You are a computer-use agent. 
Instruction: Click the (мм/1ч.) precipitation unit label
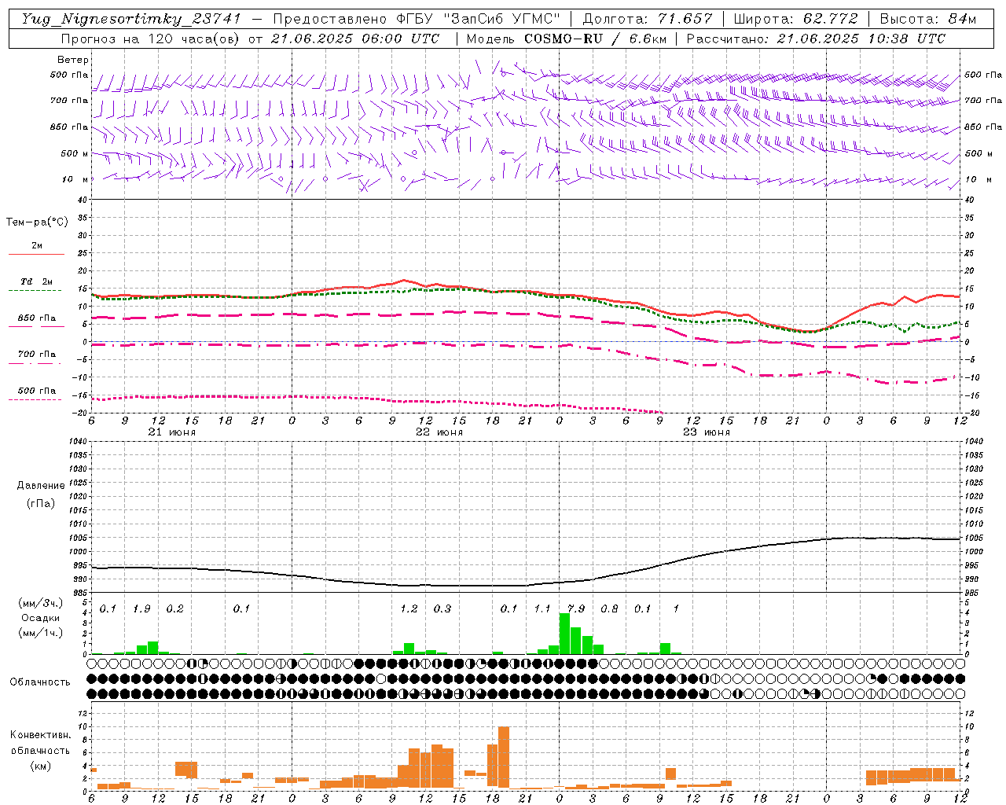40,633
